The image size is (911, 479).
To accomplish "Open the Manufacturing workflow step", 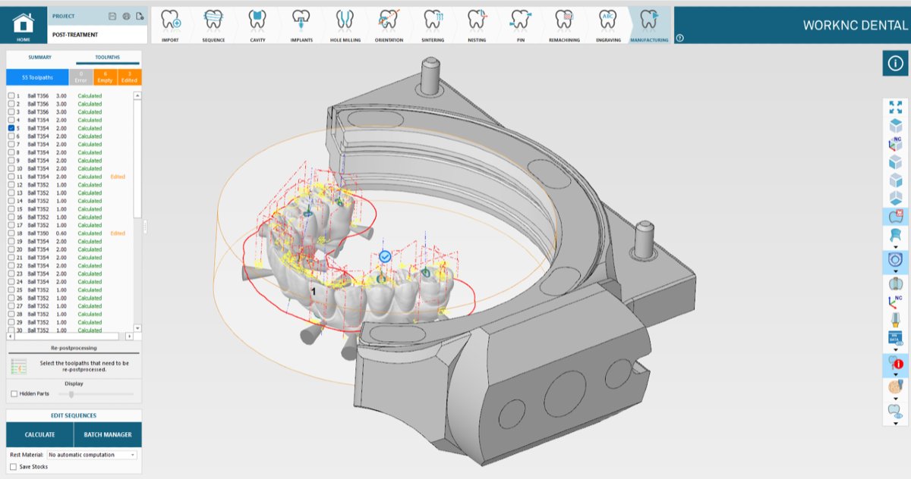I will coord(649,25).
